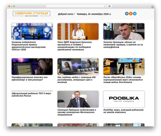Open Официальный рейтинг ТОП-5 мерч агентств link

pyautogui.click(x=31, y=95)
